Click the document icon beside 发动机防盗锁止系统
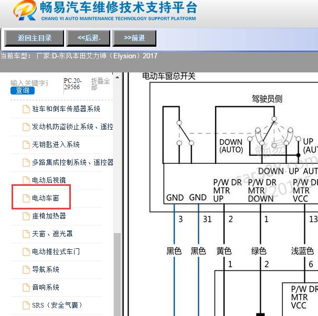 [26, 127]
